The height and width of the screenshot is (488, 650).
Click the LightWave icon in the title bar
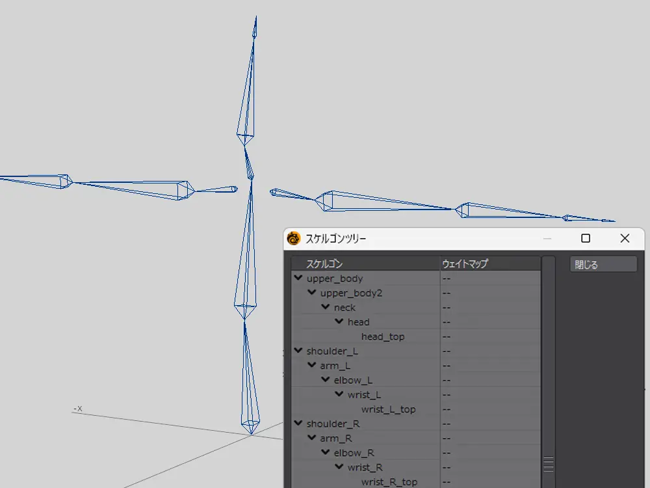294,239
